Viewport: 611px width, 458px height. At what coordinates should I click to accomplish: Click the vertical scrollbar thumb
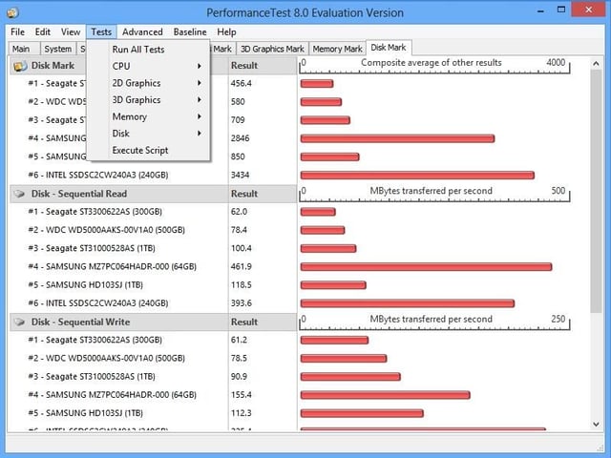(x=596, y=191)
